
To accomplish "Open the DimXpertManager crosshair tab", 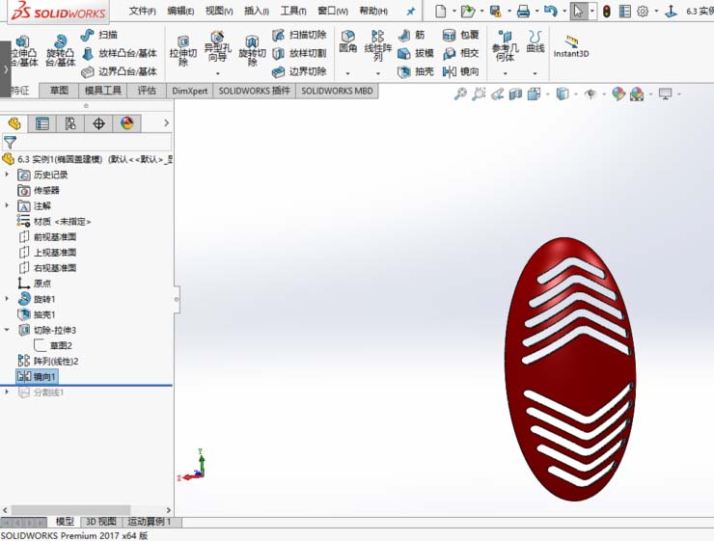I will tap(98, 123).
